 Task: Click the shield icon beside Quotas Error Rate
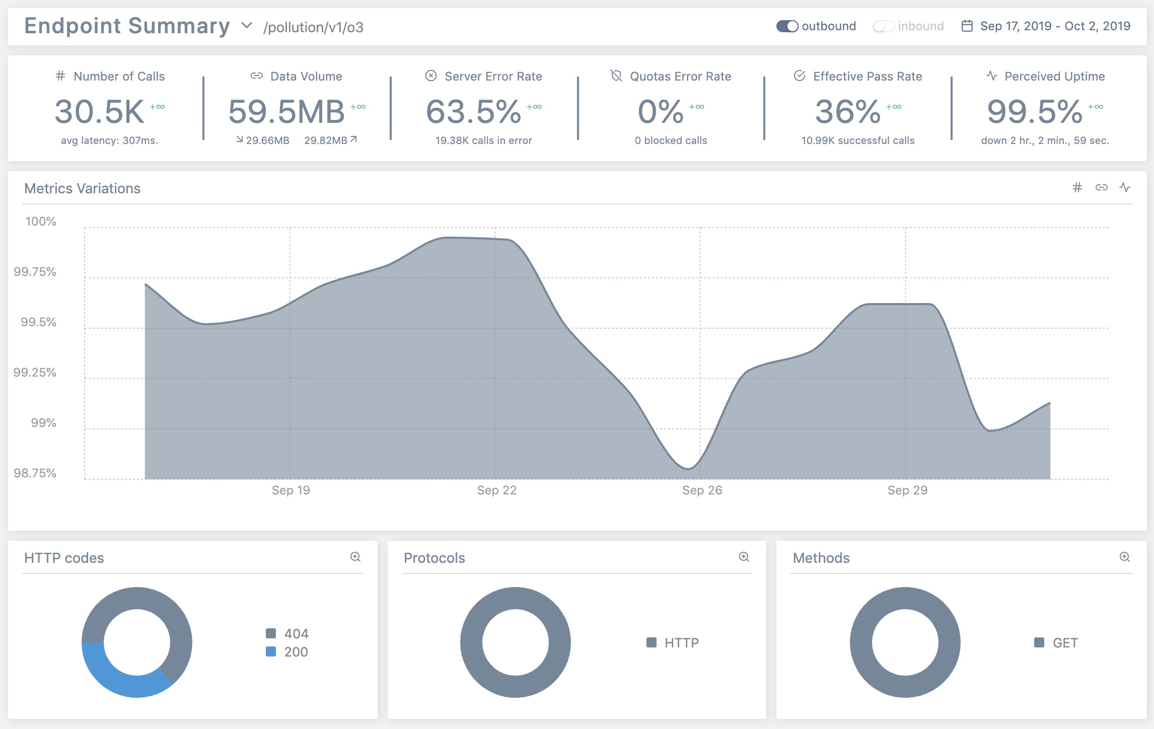615,76
